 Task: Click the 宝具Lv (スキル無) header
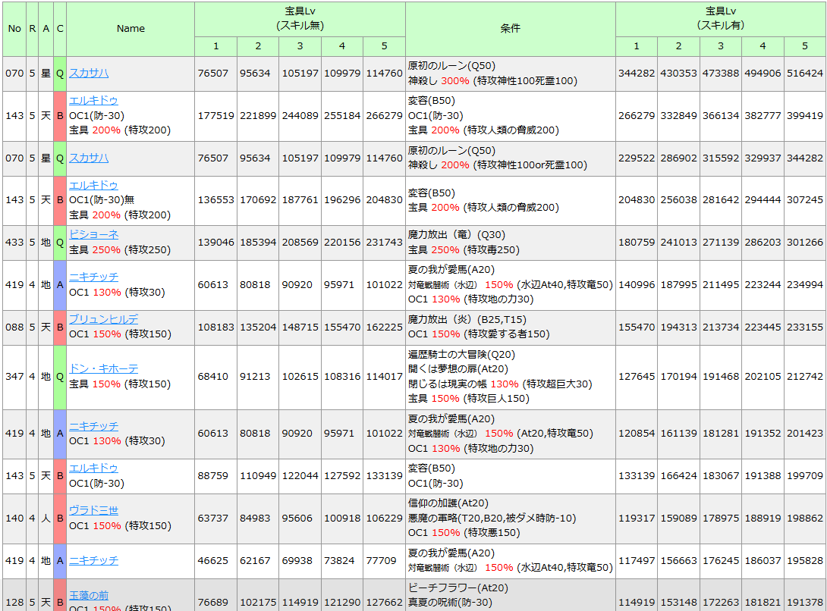300,18
